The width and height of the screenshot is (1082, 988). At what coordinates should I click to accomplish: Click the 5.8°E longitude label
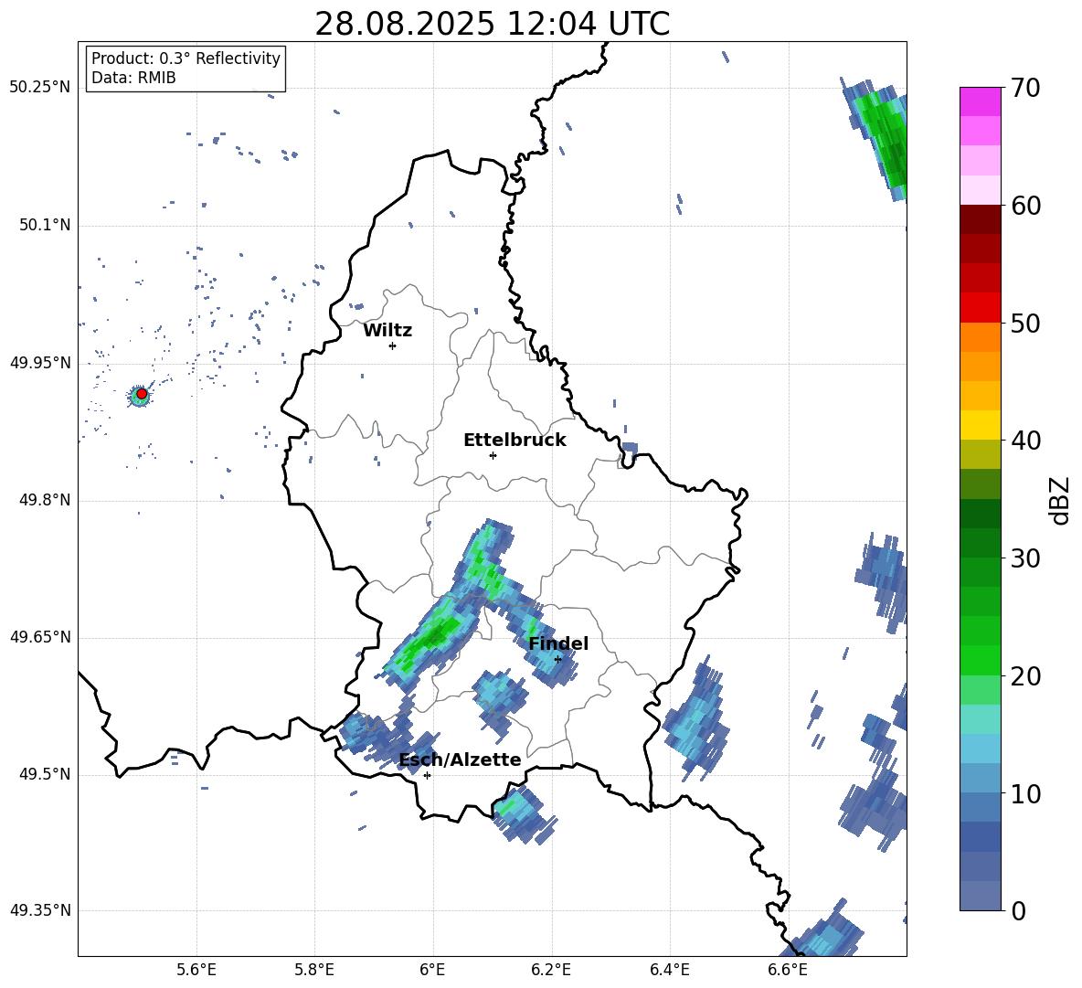tap(314, 970)
